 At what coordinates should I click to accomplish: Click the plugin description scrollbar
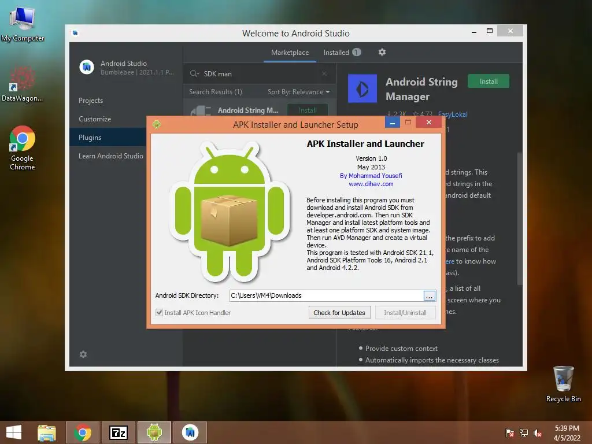pos(520,218)
